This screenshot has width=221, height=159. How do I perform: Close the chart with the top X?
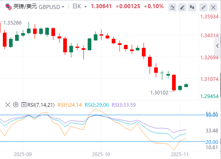coord(213,7)
